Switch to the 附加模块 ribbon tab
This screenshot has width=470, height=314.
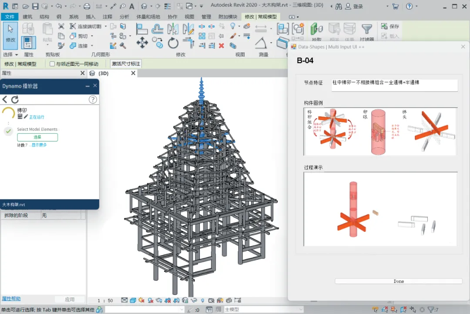(228, 17)
